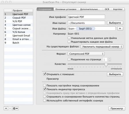Image resolution: width=129 pixels, height=114 pixels.
Task: Click the Просмотр button at bottom right
Action: (x=117, y=109)
